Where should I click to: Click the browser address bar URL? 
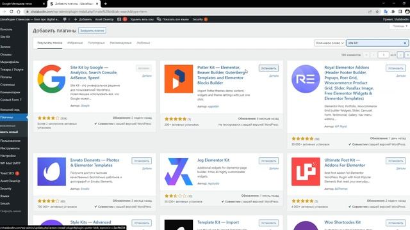coord(89,11)
